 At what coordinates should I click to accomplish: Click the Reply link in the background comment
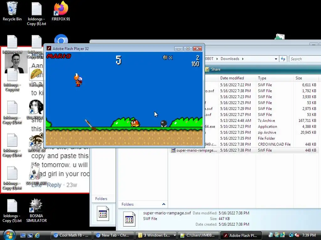54,185
